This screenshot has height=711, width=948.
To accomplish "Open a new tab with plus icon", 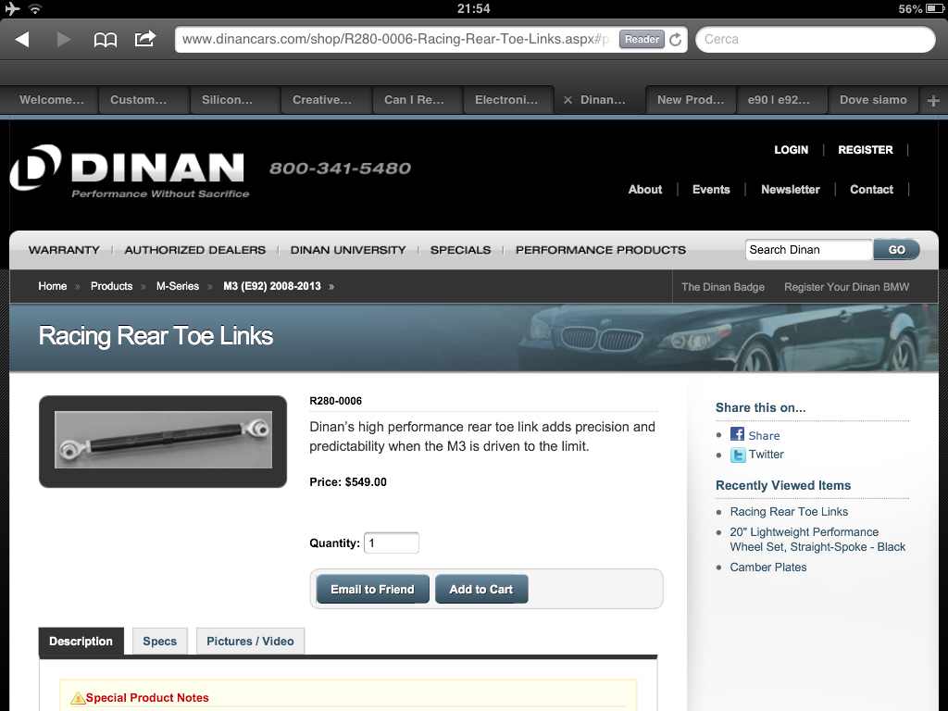I will tap(933, 100).
